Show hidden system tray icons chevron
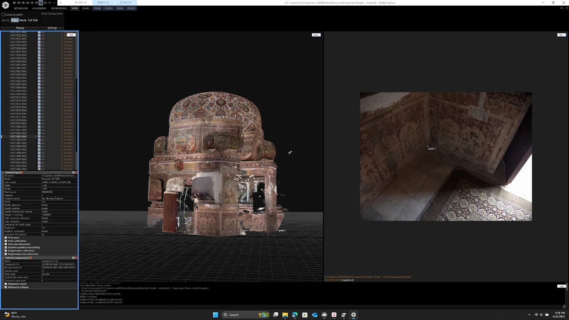Image resolution: width=569 pixels, height=320 pixels. [529, 315]
